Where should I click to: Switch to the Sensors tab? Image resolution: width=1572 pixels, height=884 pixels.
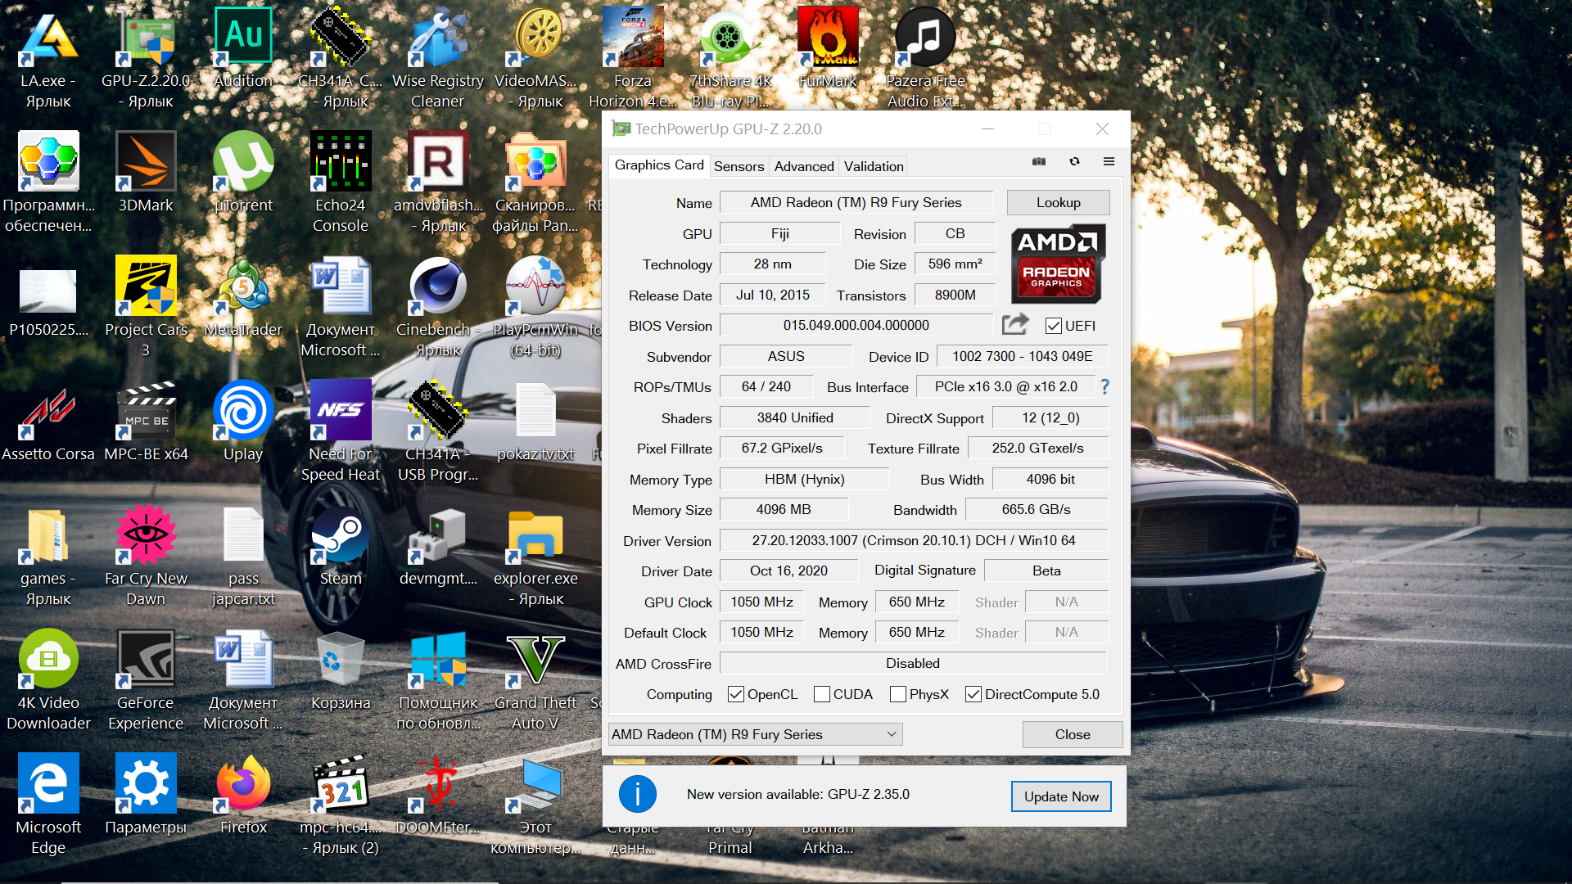click(x=739, y=166)
